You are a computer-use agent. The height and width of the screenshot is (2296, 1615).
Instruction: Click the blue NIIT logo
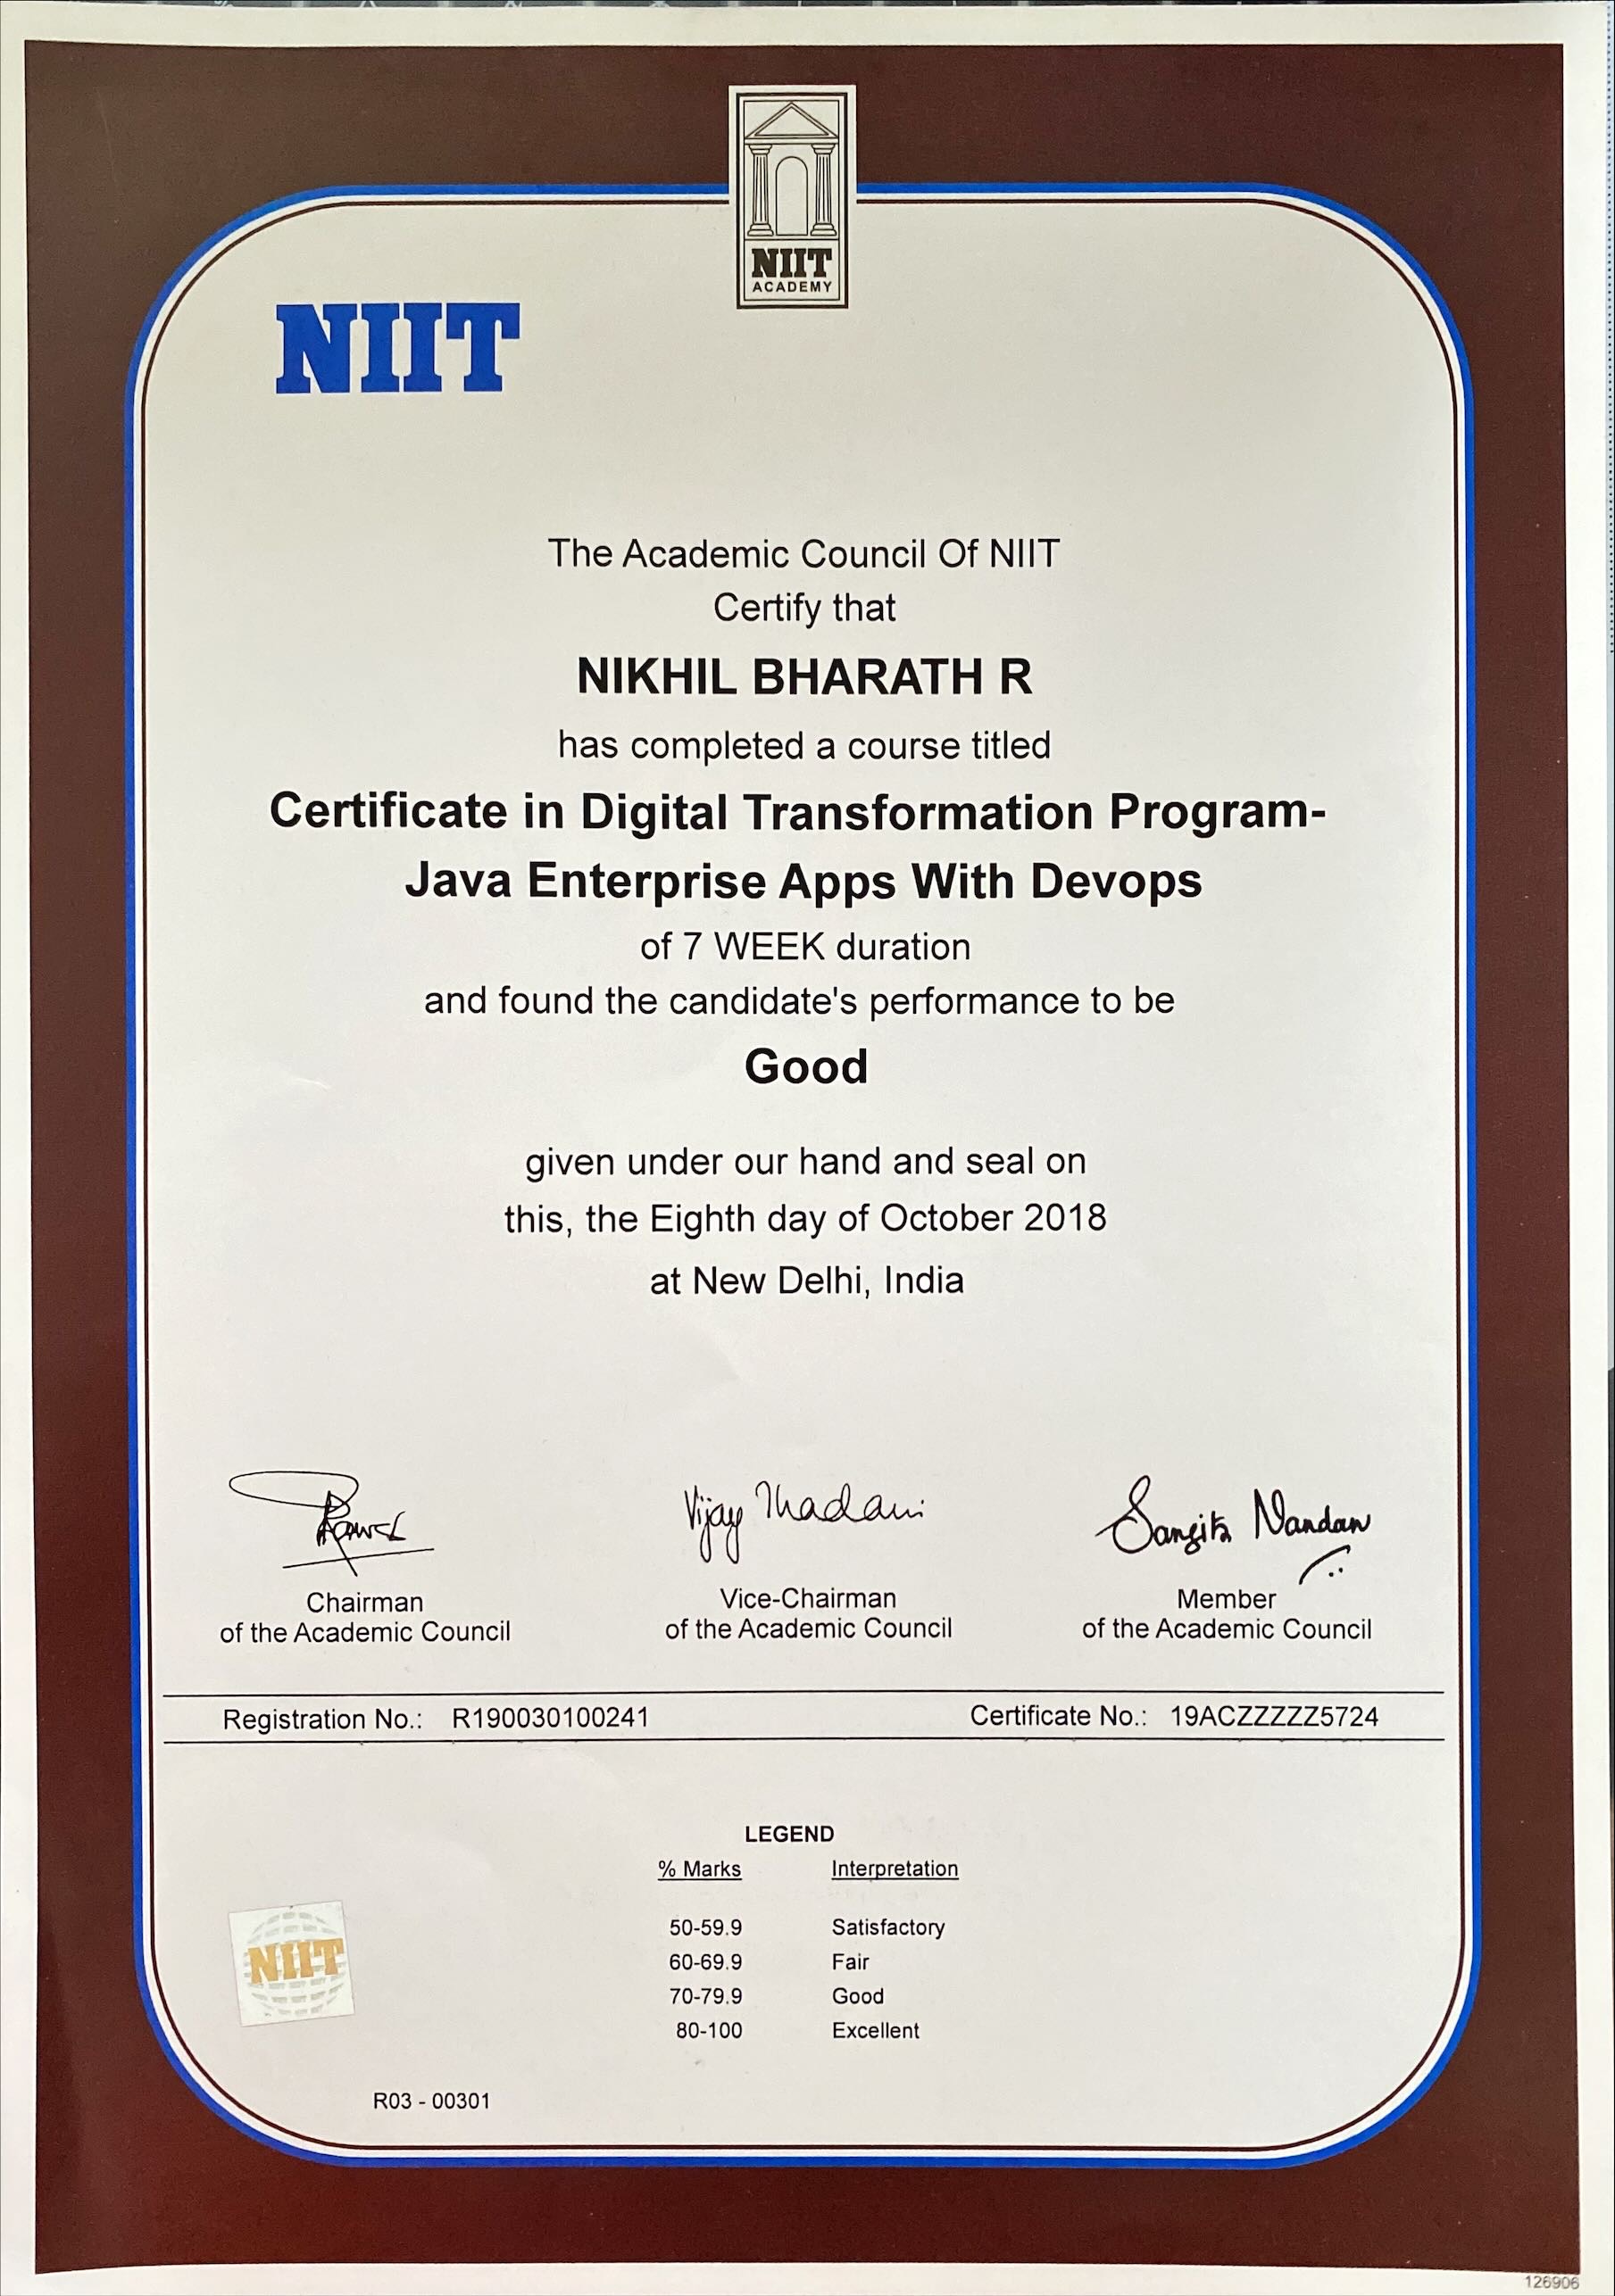click(397, 348)
